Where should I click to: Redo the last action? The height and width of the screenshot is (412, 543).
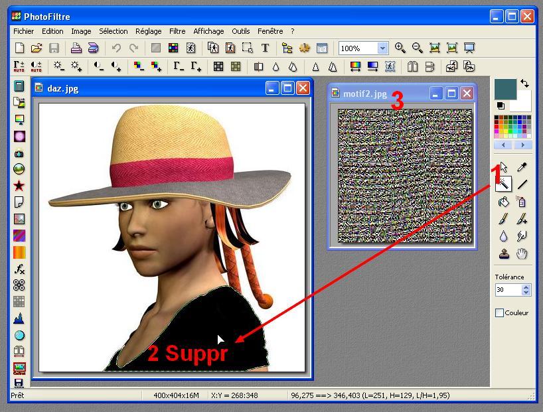coord(133,48)
